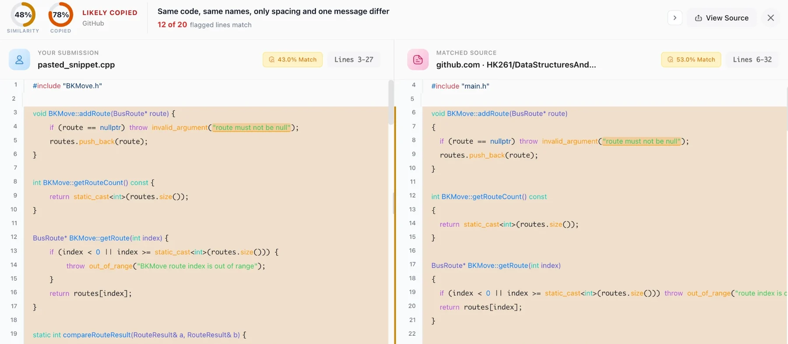This screenshot has height=344, width=788.
Task: Click "return routes[index];" in matched source pane
Action: point(481,307)
